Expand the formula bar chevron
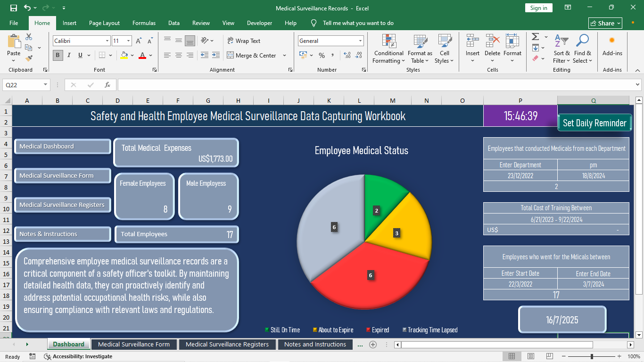Screen dimensions: 644x362 (x=637, y=85)
